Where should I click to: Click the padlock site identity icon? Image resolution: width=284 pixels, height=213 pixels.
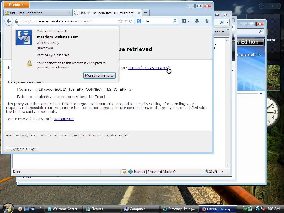pos(16,21)
